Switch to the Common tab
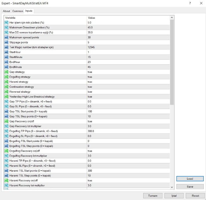 [x=18, y=11]
